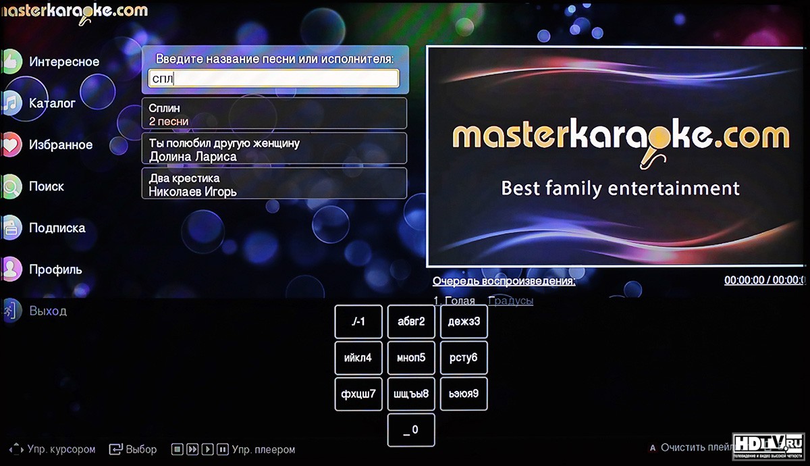810x466 pixels.
Task: Select Ты полюбил другую женщину result
Action: tap(274, 149)
